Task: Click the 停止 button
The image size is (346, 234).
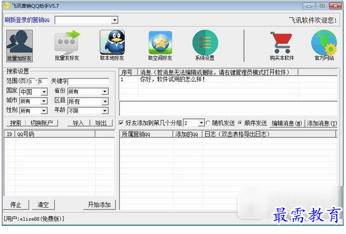Action: point(16,205)
